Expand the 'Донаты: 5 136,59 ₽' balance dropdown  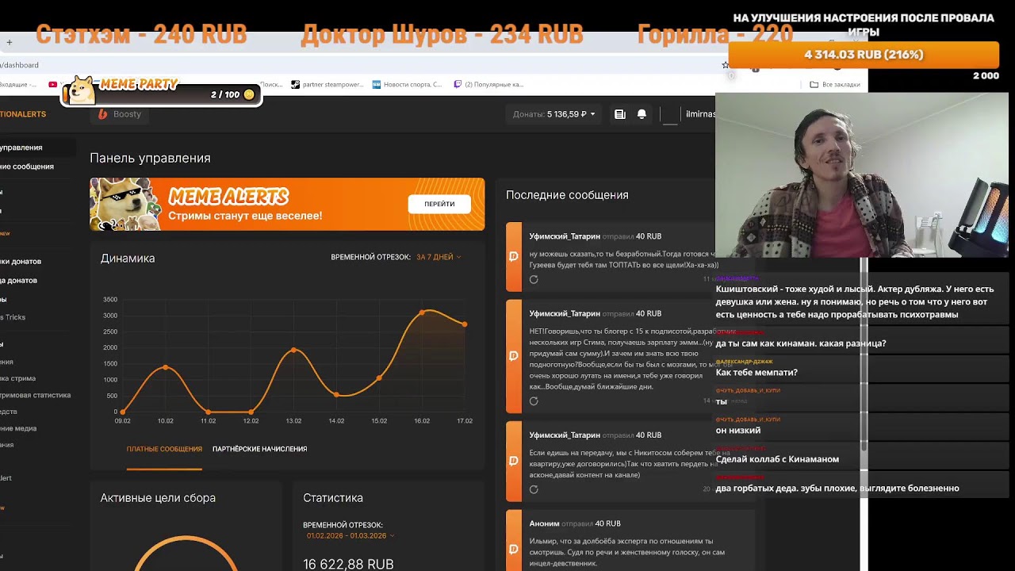pyautogui.click(x=553, y=114)
